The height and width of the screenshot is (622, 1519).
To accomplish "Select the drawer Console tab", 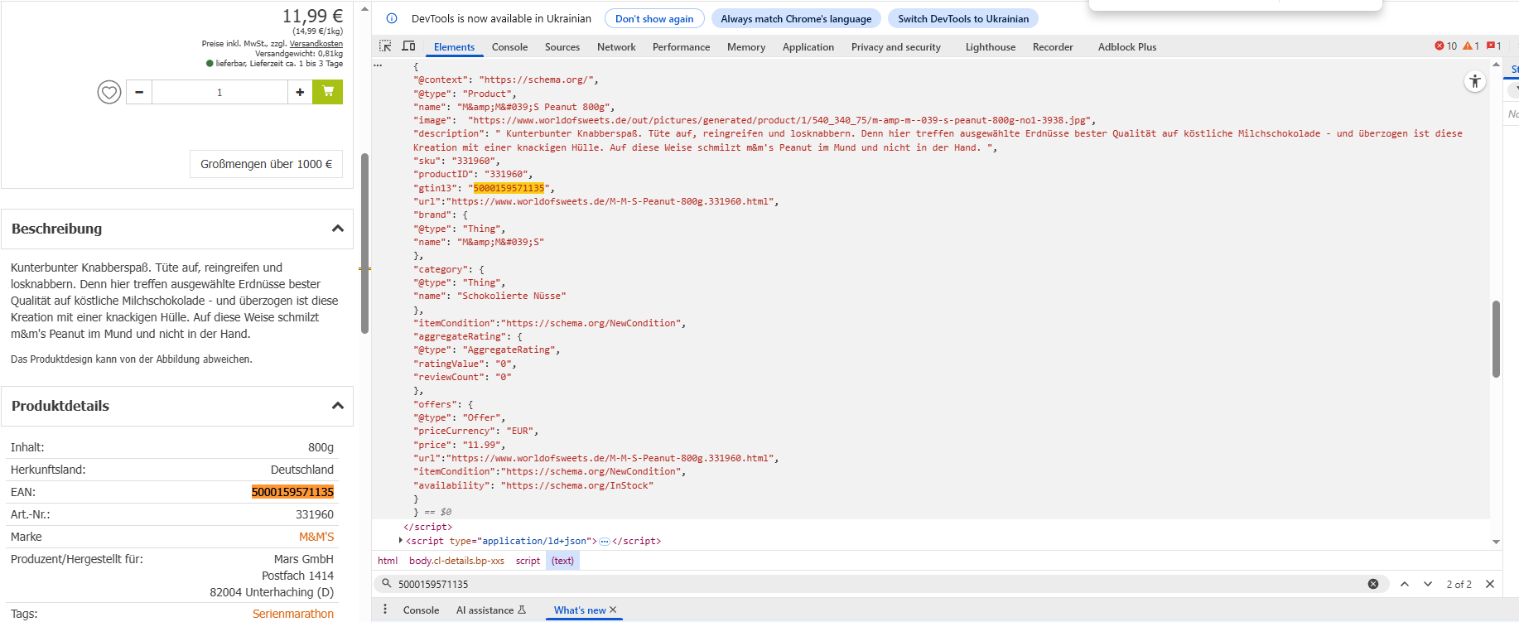I will coord(421,610).
